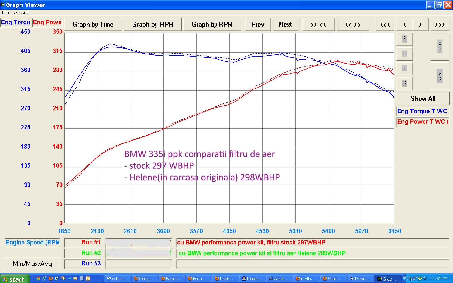Click Run #2 description 'filtru aer Helene 298WBHP'
This screenshot has height=283, width=453.
pos(313,253)
